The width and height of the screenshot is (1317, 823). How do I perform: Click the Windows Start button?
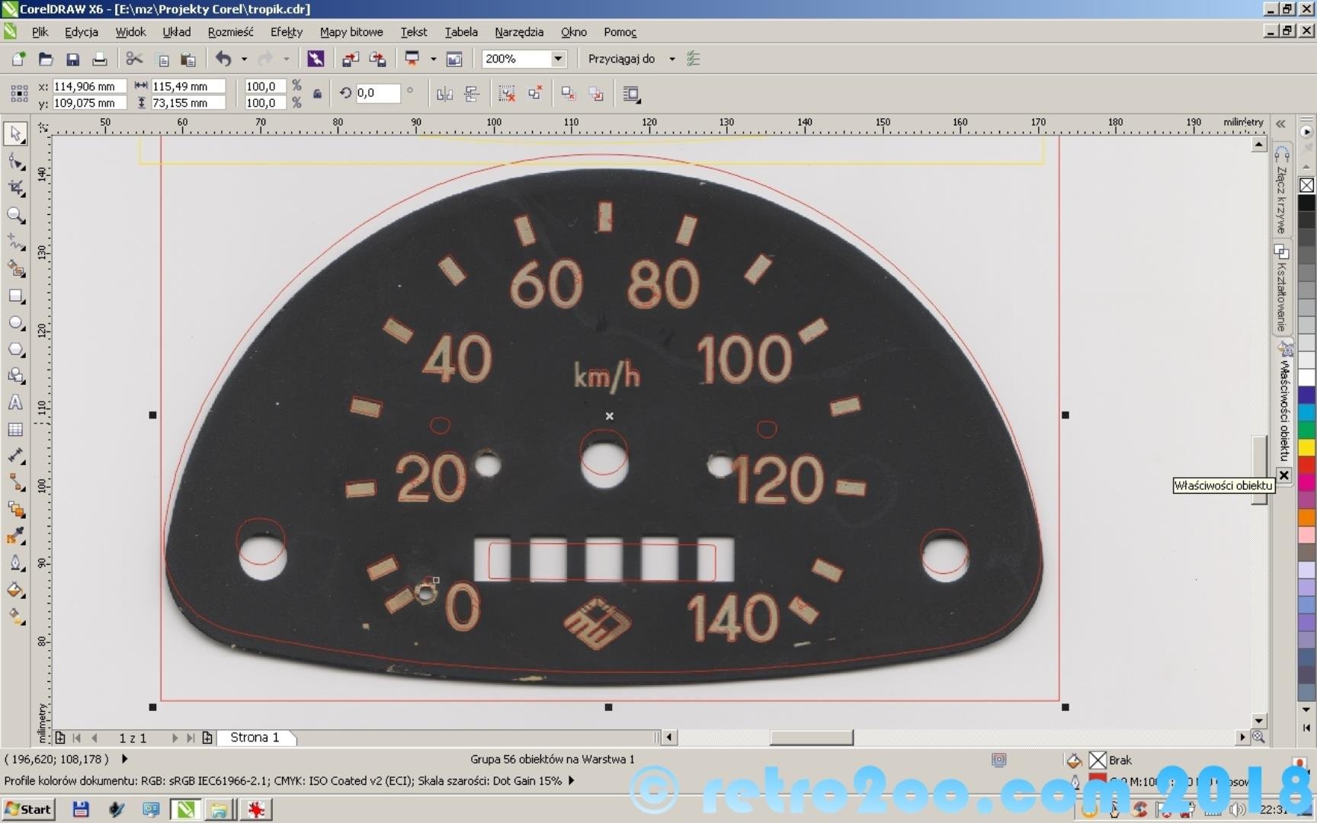pyautogui.click(x=27, y=809)
